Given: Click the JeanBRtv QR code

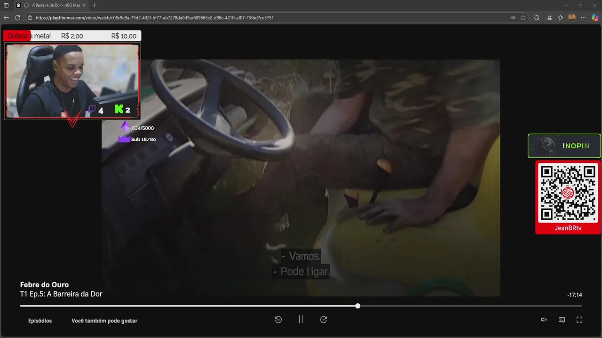Looking at the screenshot, I should coord(568,193).
